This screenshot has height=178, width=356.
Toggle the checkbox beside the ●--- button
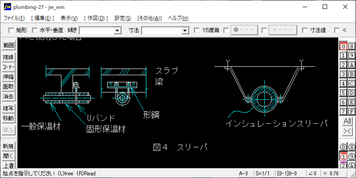(x=226, y=30)
